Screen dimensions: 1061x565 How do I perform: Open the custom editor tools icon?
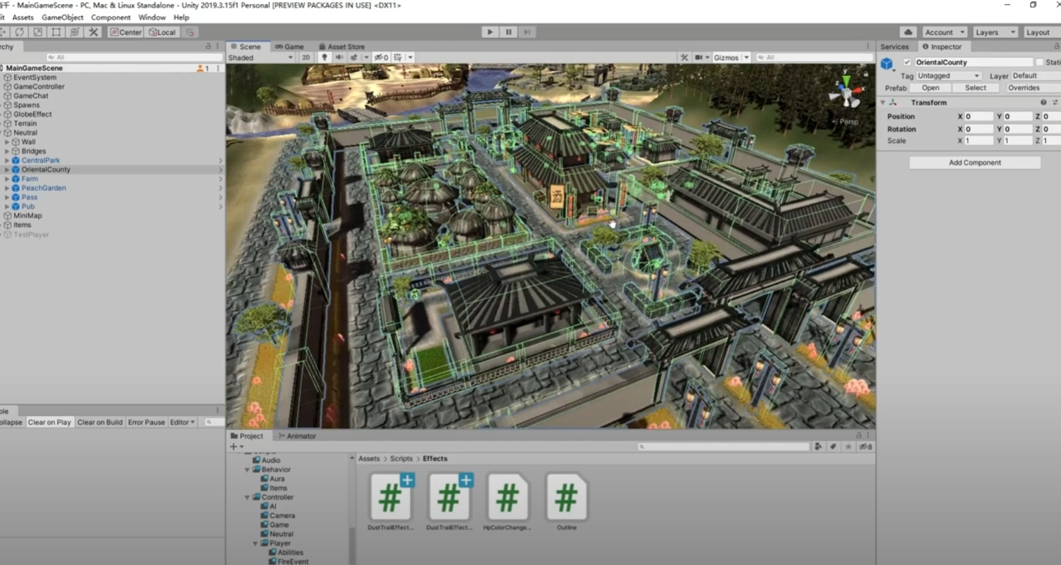click(93, 32)
